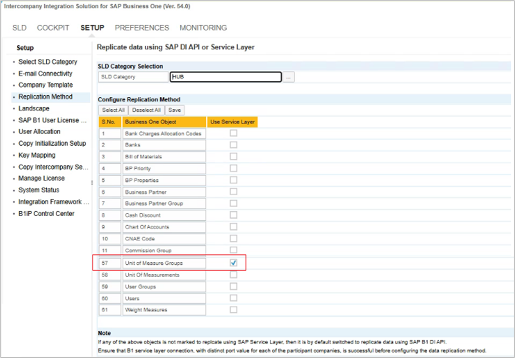Open Replication Method in setup sidebar
This screenshot has width=515, height=358.
(x=46, y=97)
